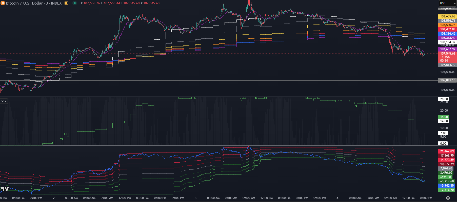Click the red 108,432.03 price label
457x202 pixels.
tap(447, 29)
